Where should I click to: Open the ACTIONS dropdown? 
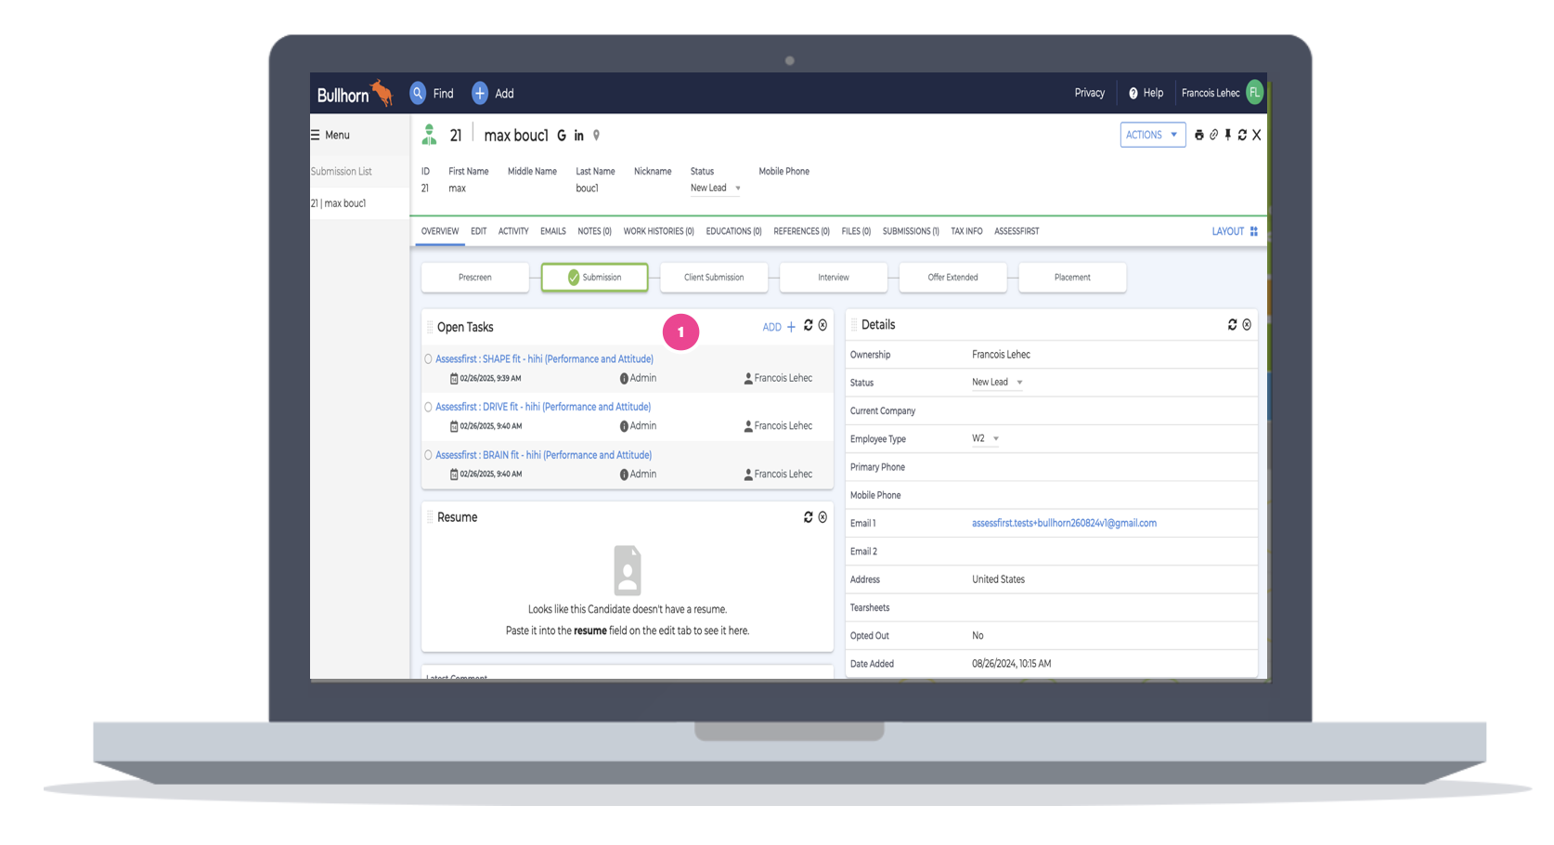tap(1151, 136)
